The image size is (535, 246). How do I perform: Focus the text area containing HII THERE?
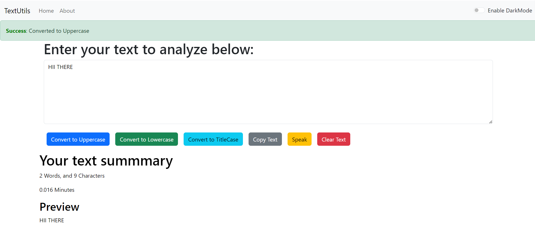[x=268, y=92]
